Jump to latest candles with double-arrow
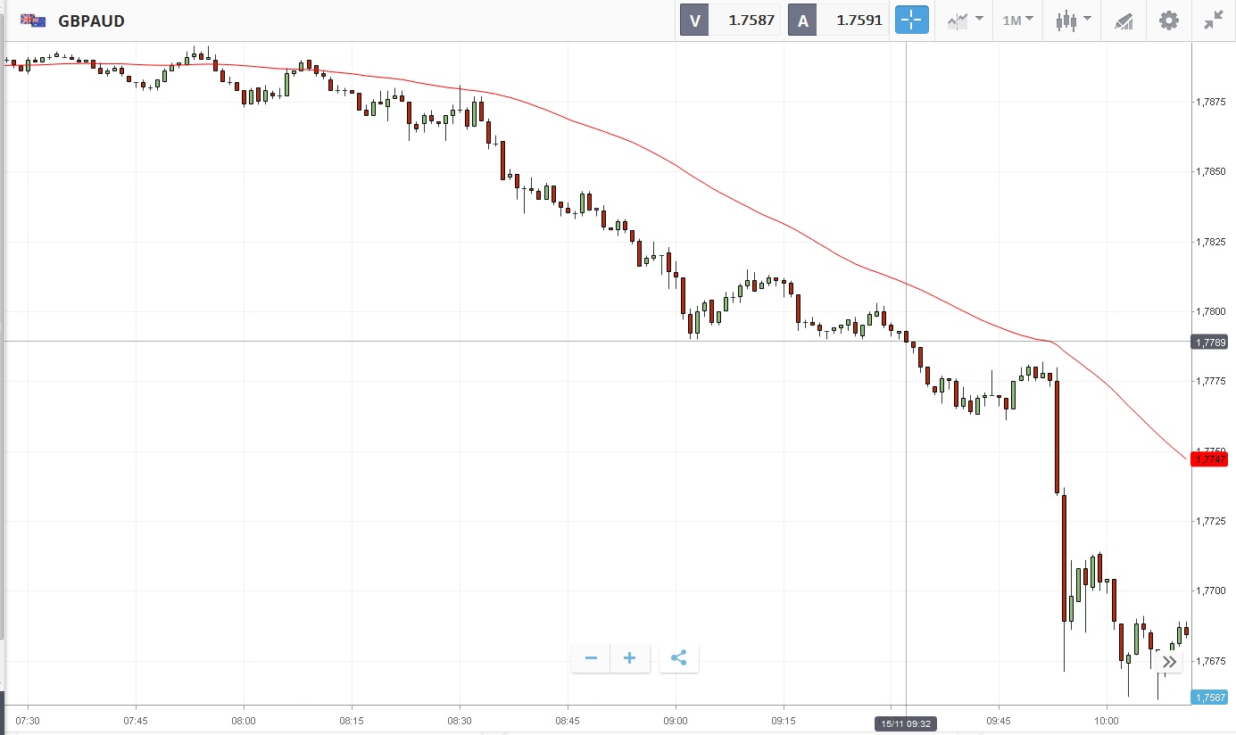Viewport: 1236px width, 735px height. (1169, 662)
